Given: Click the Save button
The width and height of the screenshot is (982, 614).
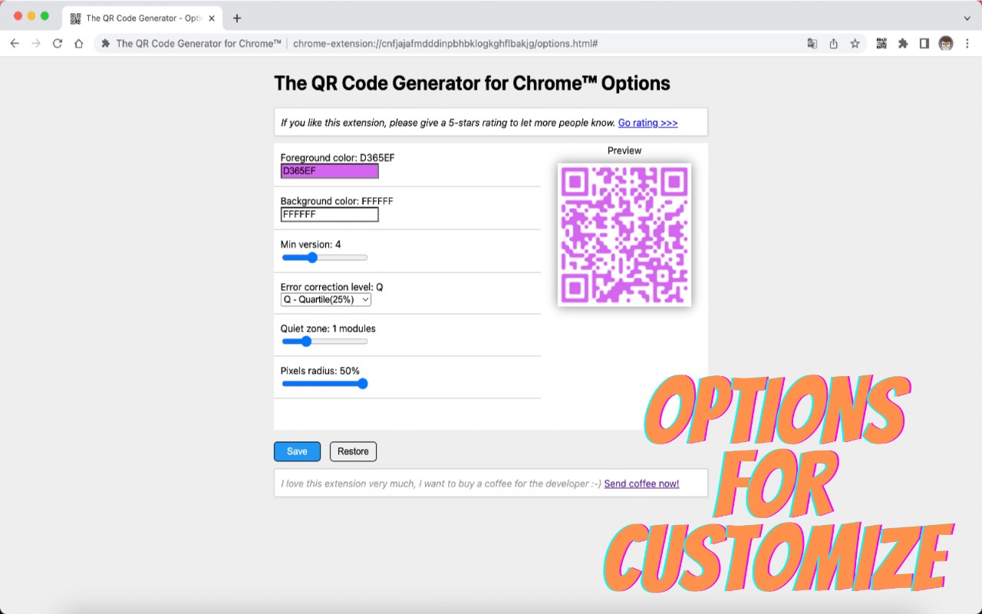Looking at the screenshot, I should pyautogui.click(x=297, y=451).
